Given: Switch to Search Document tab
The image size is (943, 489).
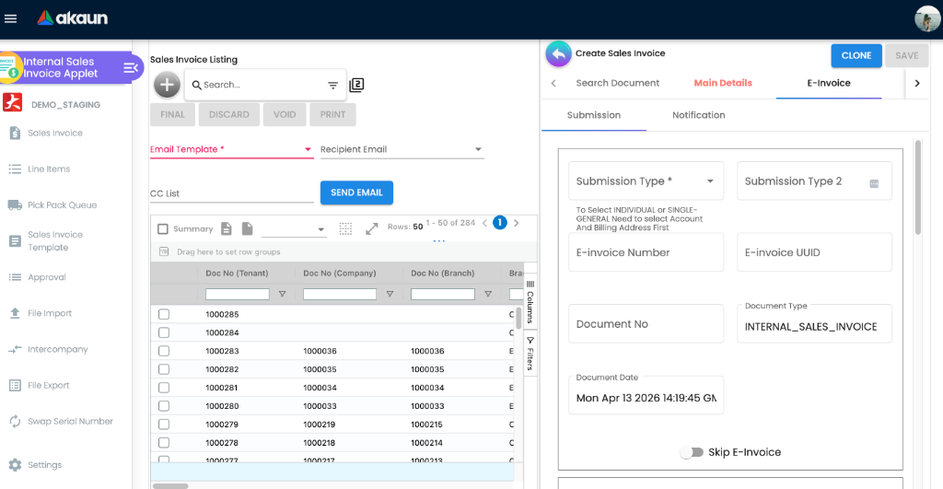Looking at the screenshot, I should pyautogui.click(x=618, y=83).
